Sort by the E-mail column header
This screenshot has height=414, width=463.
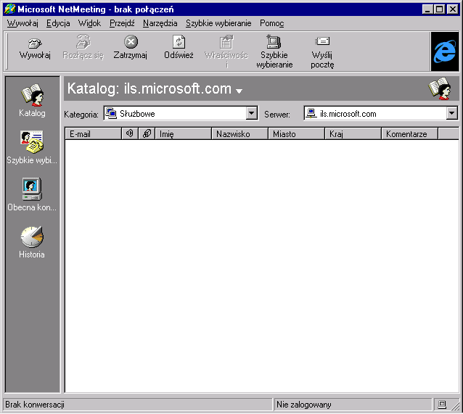click(94, 133)
